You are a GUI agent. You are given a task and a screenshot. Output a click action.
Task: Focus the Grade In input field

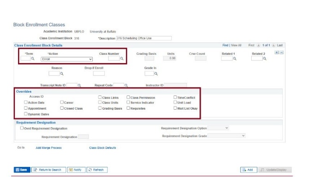(x=149, y=73)
